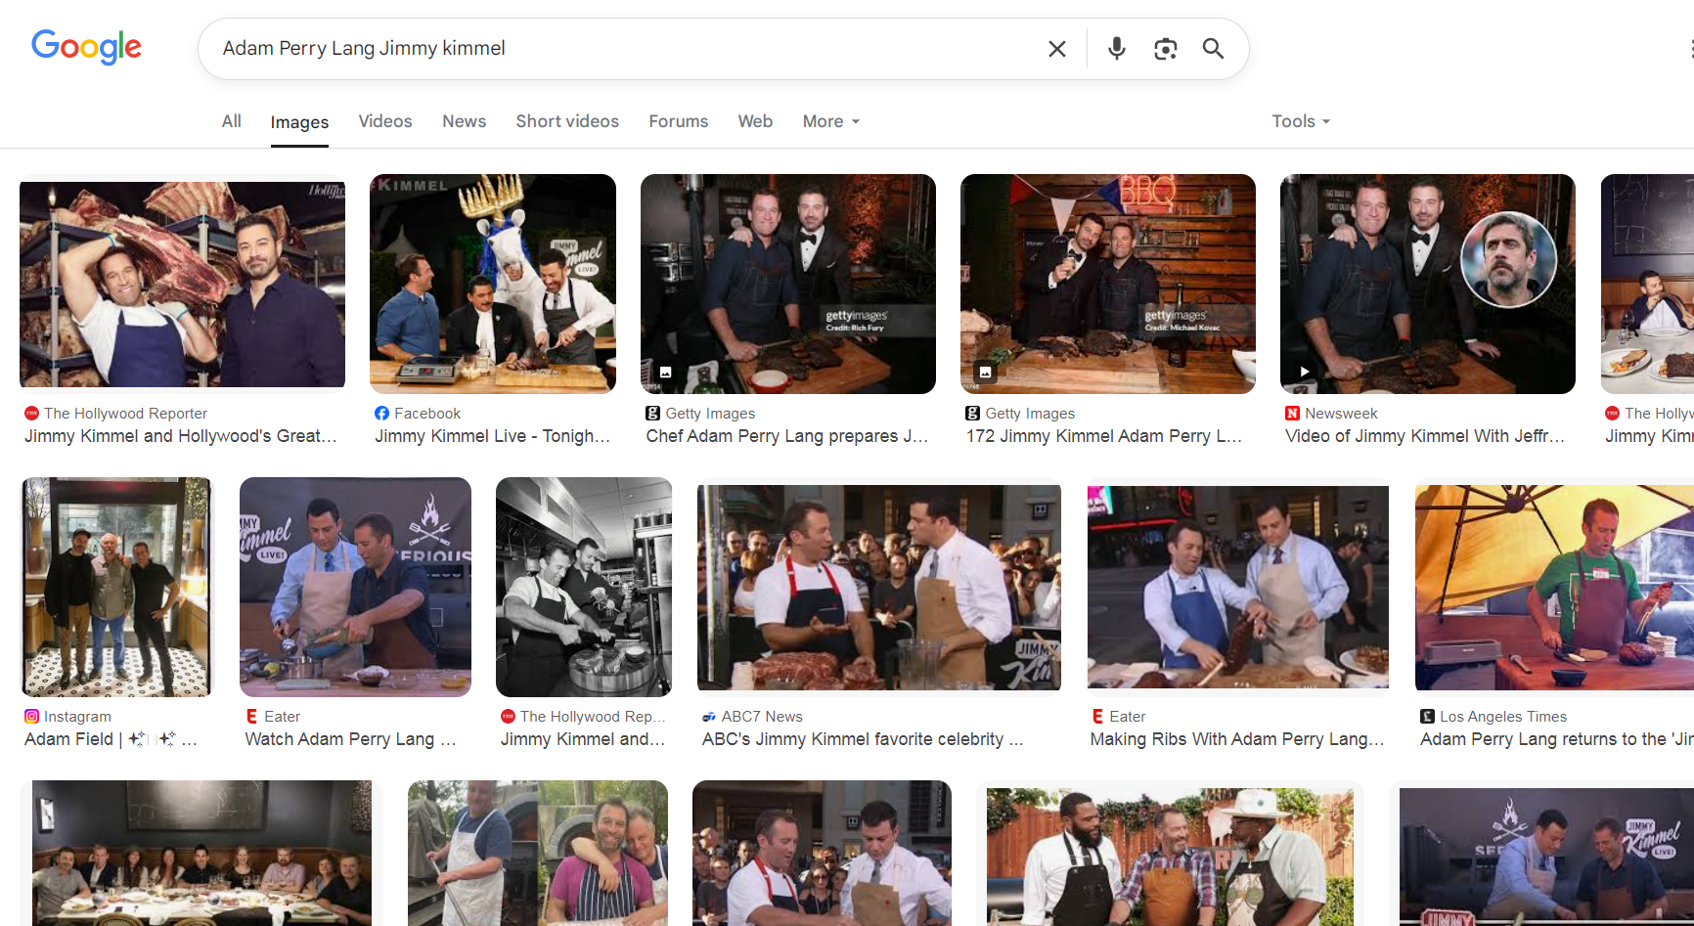Screen dimensions: 1694x926
Task: Click Eater icon for Making Ribs result
Action: tap(1097, 717)
